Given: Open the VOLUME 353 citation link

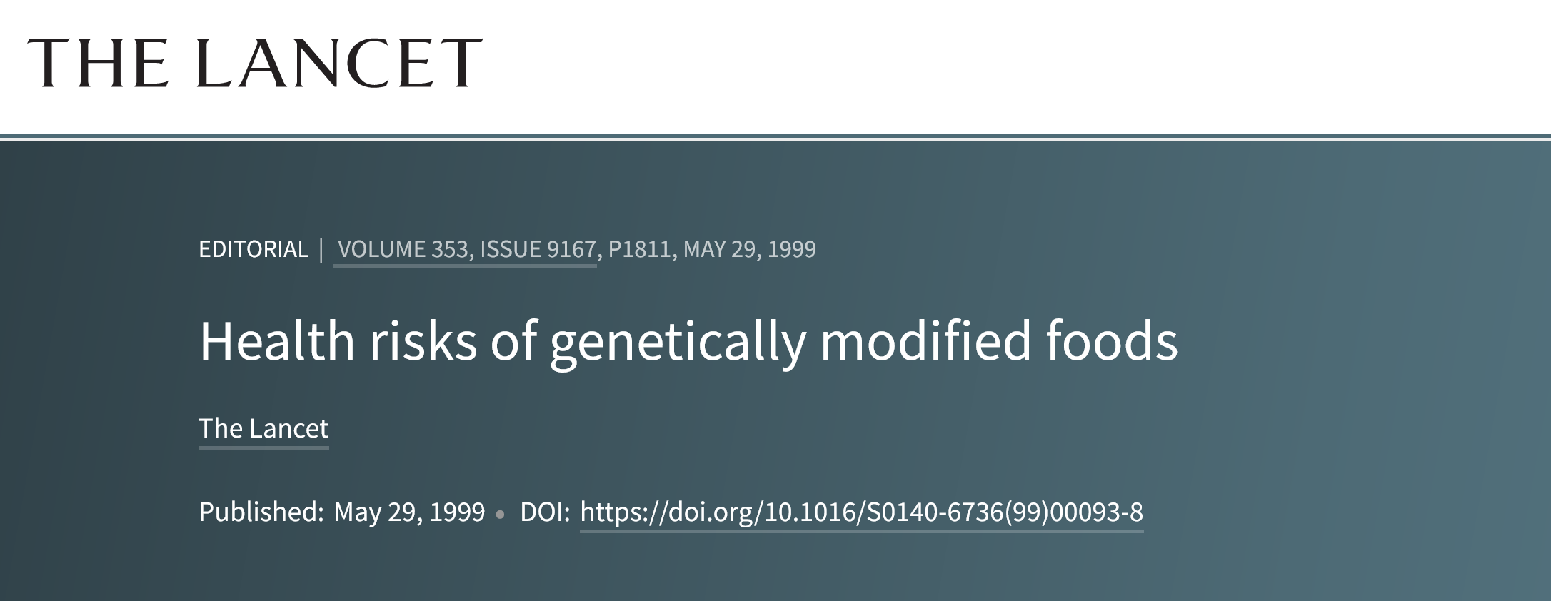Looking at the screenshot, I should click(x=402, y=249).
